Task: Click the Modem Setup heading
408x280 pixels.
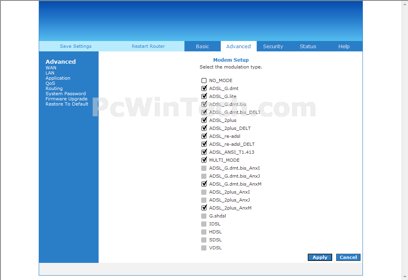Action: pyautogui.click(x=231, y=60)
